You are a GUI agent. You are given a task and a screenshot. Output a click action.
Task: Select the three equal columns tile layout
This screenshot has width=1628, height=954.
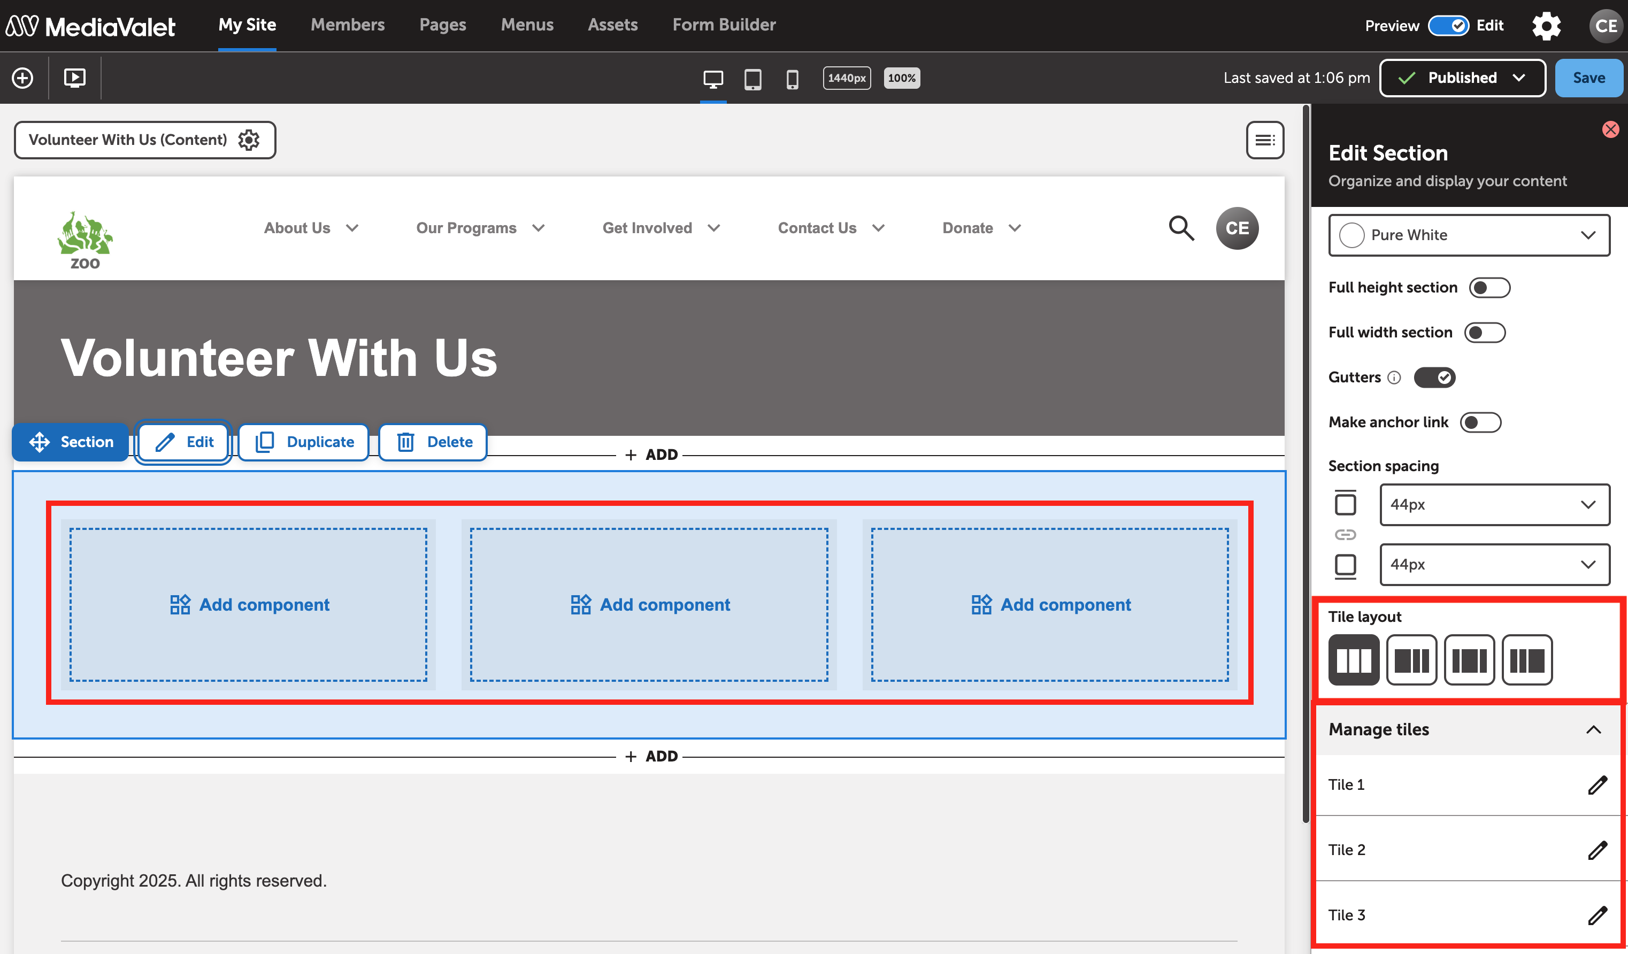pos(1354,659)
